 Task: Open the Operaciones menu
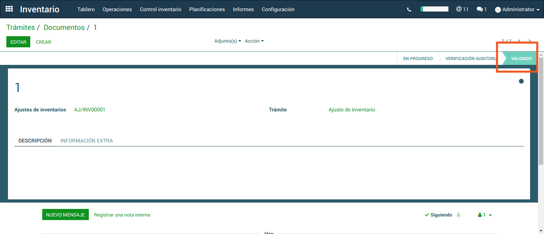click(x=117, y=9)
